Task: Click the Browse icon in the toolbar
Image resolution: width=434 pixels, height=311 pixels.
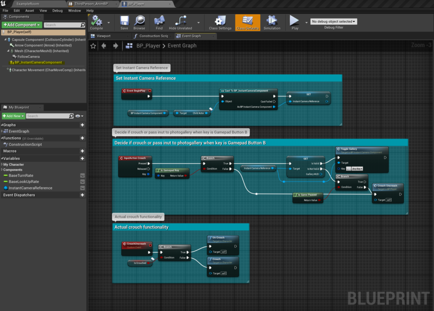Action: coord(139,21)
